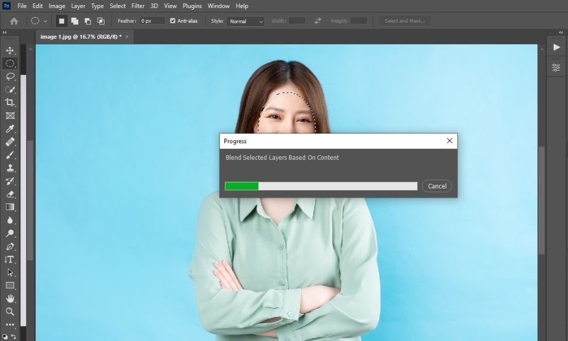Click the Home icon in options bar
The image size is (568, 341).
pyautogui.click(x=14, y=21)
